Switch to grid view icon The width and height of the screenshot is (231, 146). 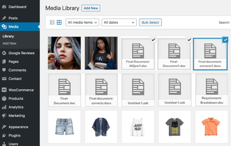point(59,22)
